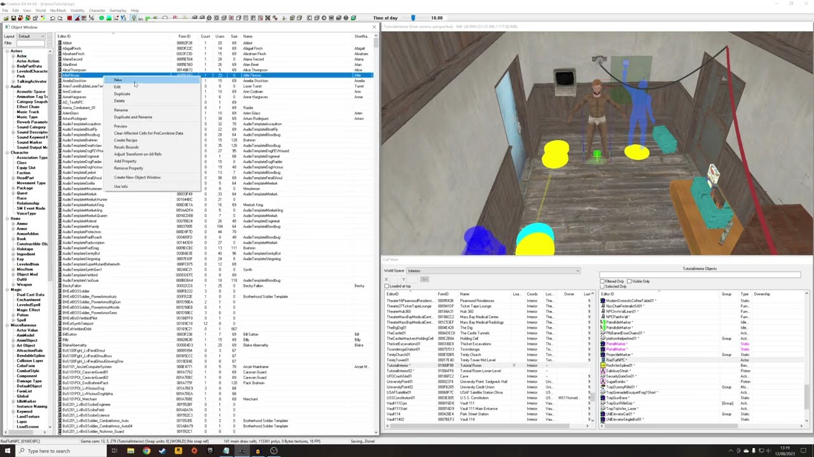Screen dimensions: 814x457
Task: Enable the Selected Only checkbox
Action: pos(603,286)
